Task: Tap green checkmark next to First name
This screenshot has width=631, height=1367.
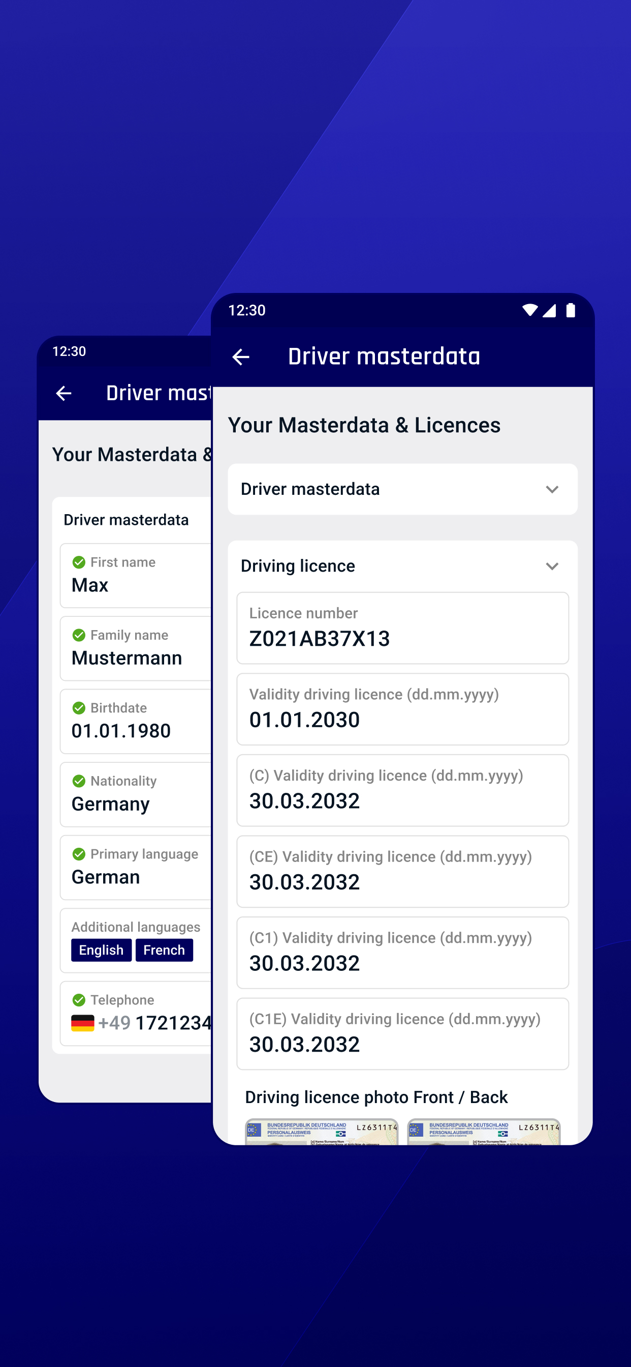Action: pos(79,562)
